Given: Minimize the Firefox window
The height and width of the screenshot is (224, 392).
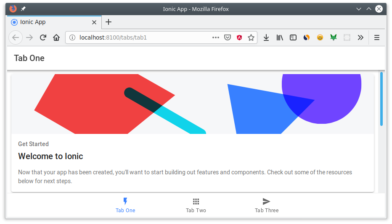Looking at the screenshot, I should tap(359, 9).
